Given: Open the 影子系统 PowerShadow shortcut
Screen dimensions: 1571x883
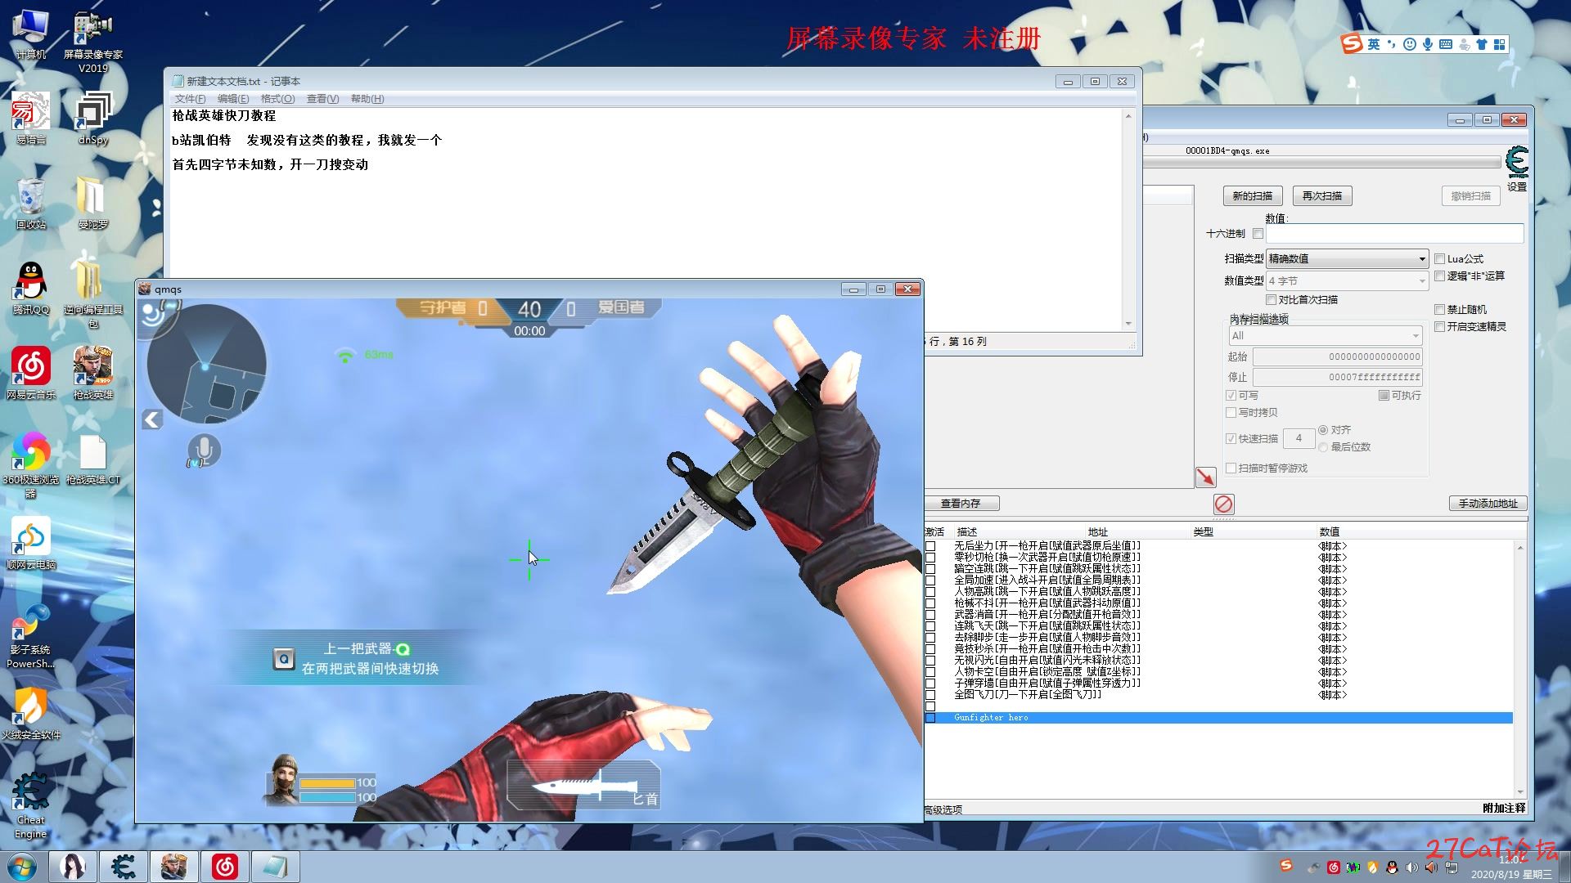Looking at the screenshot, I should [30, 636].
